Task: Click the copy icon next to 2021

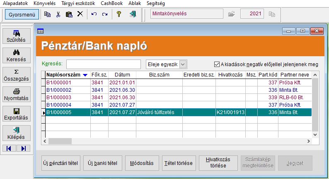Action: tap(272, 14)
